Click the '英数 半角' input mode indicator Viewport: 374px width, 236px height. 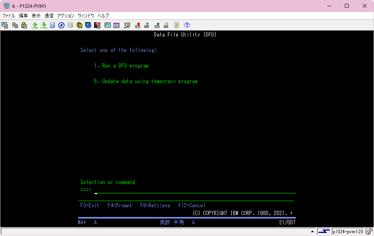tap(172, 222)
